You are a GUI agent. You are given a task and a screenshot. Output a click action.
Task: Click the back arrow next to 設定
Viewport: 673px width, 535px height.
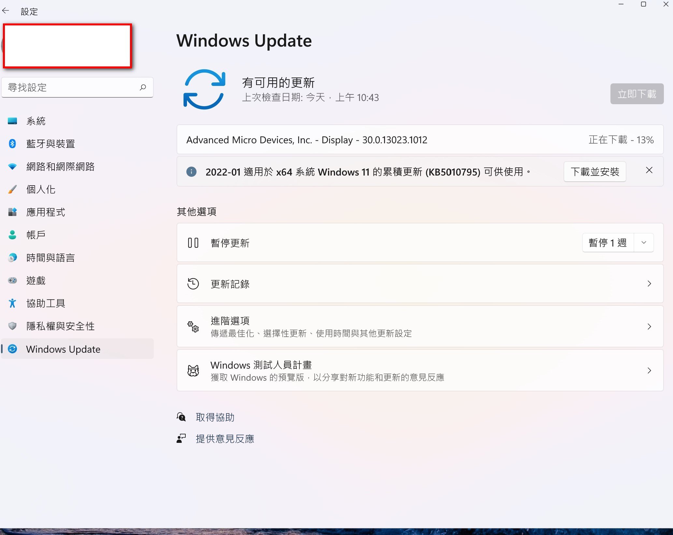coord(6,11)
